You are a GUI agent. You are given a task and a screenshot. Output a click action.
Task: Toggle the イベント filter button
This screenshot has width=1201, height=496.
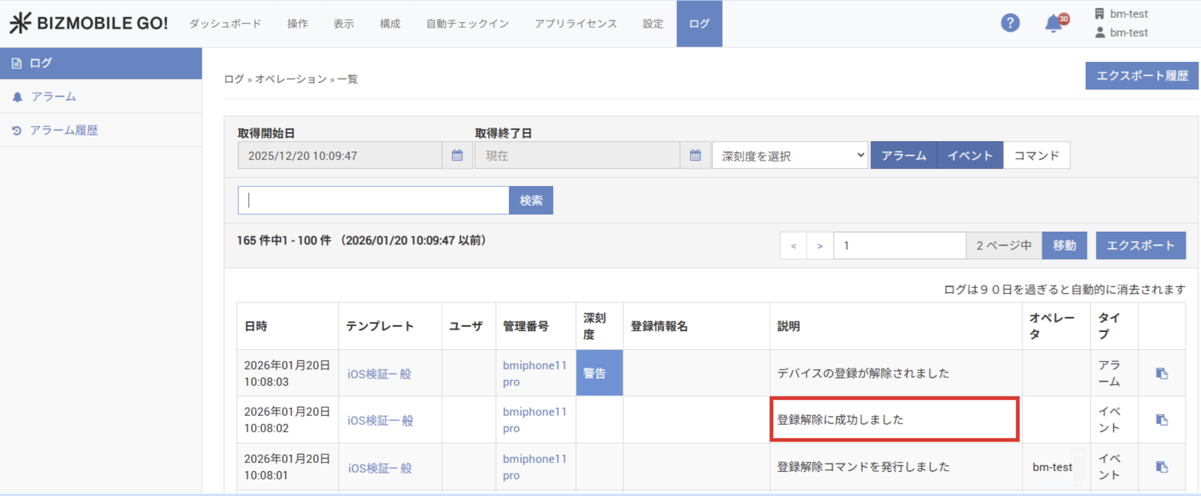click(x=970, y=156)
